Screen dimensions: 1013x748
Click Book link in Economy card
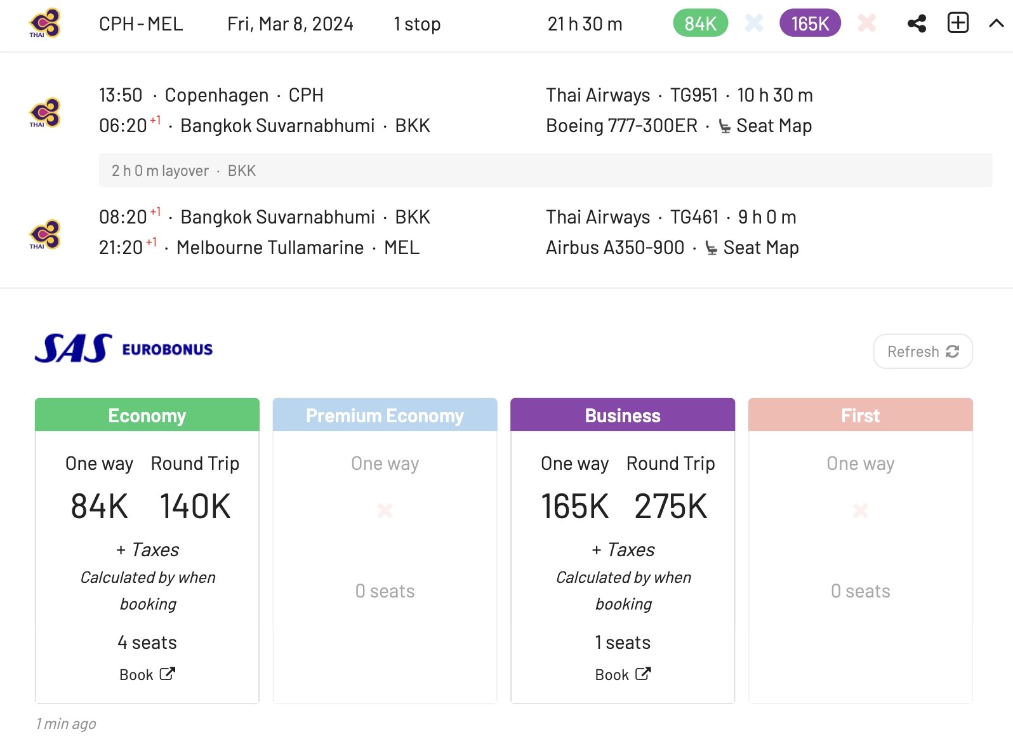(x=147, y=674)
